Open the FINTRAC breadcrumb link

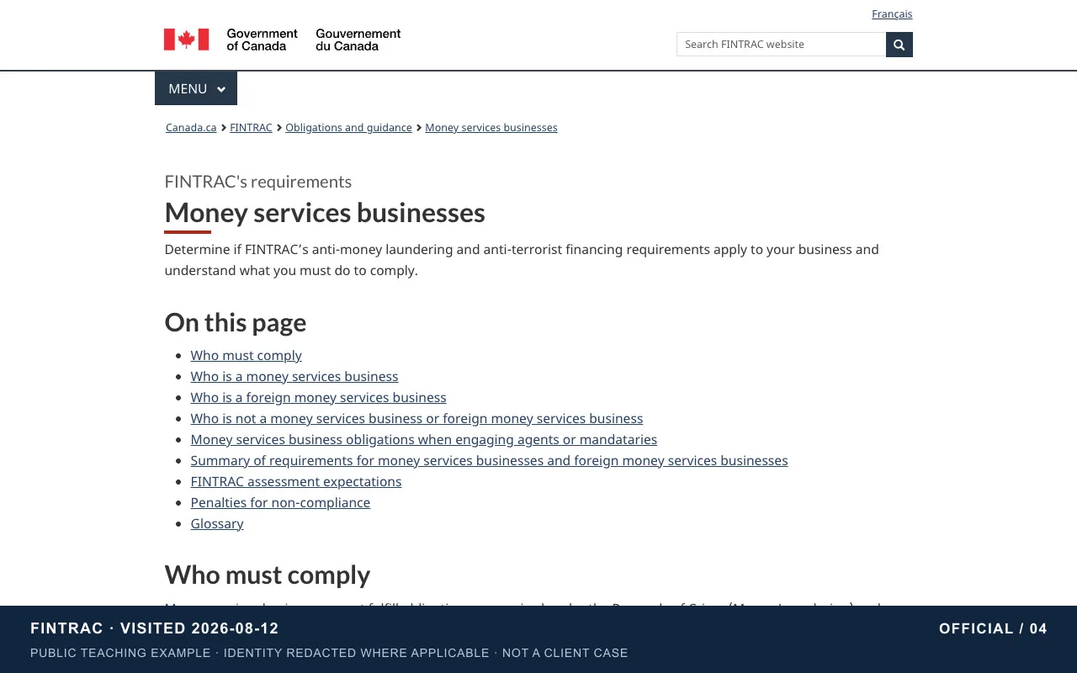point(251,128)
